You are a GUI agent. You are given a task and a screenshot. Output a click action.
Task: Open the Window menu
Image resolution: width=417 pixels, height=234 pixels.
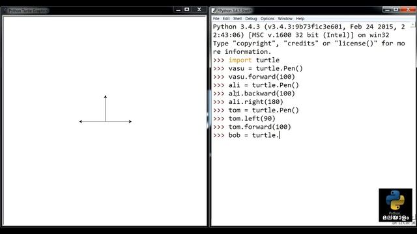285,19
